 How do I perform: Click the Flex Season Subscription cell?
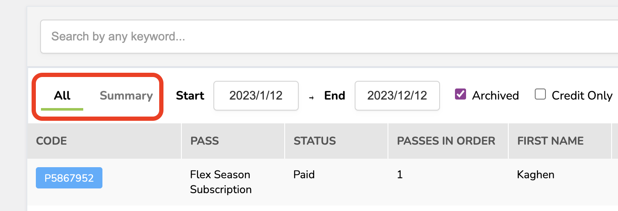click(x=220, y=182)
